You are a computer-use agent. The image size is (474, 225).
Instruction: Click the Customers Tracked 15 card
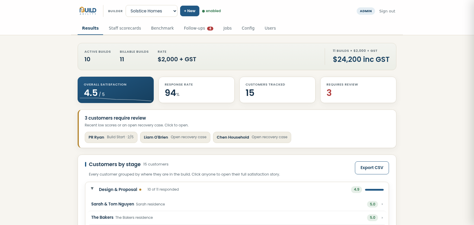[x=277, y=90]
